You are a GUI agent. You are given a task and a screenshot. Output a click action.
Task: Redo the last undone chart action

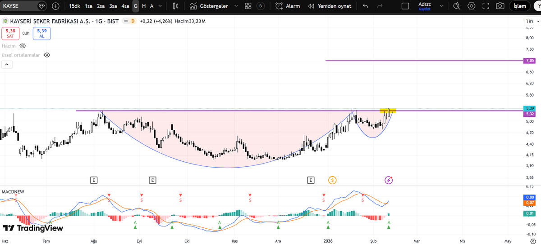point(380,6)
